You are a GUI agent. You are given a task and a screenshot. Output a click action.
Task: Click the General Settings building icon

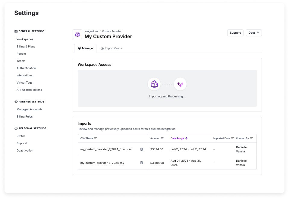[x=16, y=31]
